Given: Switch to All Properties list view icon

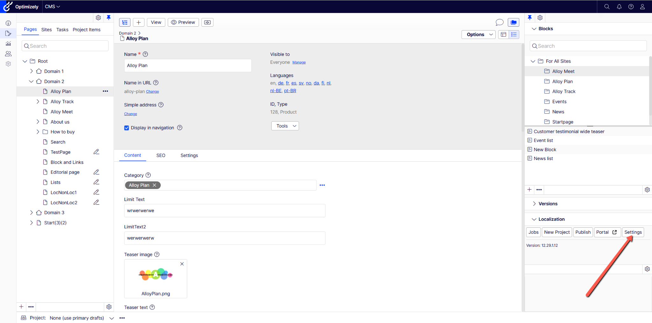Looking at the screenshot, I should click(x=514, y=34).
